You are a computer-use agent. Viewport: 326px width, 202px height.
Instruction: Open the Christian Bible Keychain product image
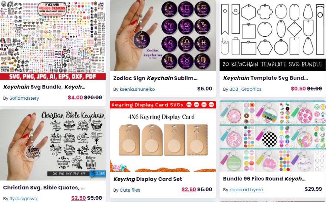53,145
